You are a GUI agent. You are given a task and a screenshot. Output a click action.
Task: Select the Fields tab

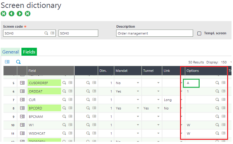coord(29,52)
